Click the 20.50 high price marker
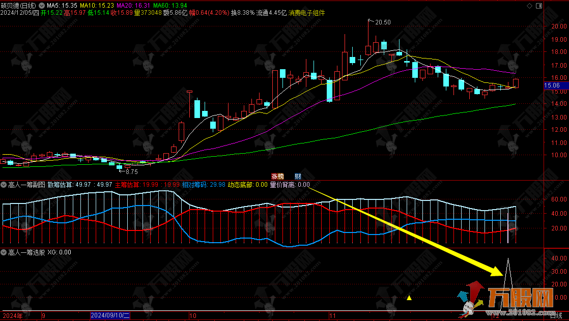The image size is (569, 321). coord(383,22)
